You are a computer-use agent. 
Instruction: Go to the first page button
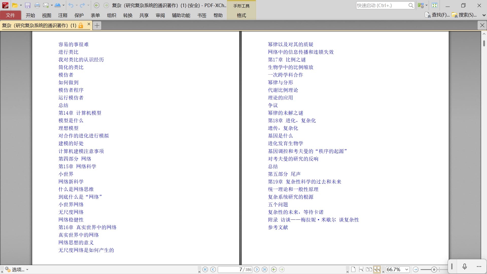205,269
